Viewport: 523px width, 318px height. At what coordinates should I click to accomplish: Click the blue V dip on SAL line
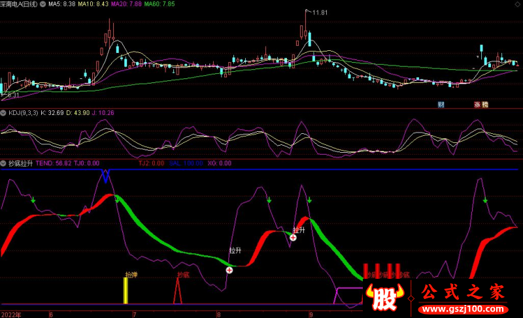click(106, 176)
